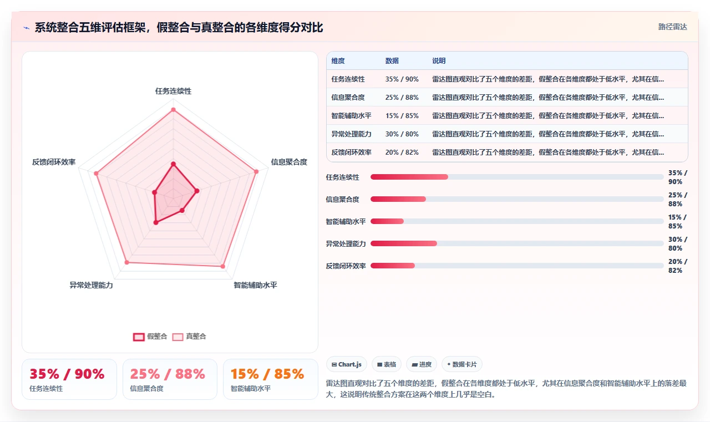The image size is (710, 422).
Task: Click the 20% / 82% progress value label
Action: coord(678,266)
